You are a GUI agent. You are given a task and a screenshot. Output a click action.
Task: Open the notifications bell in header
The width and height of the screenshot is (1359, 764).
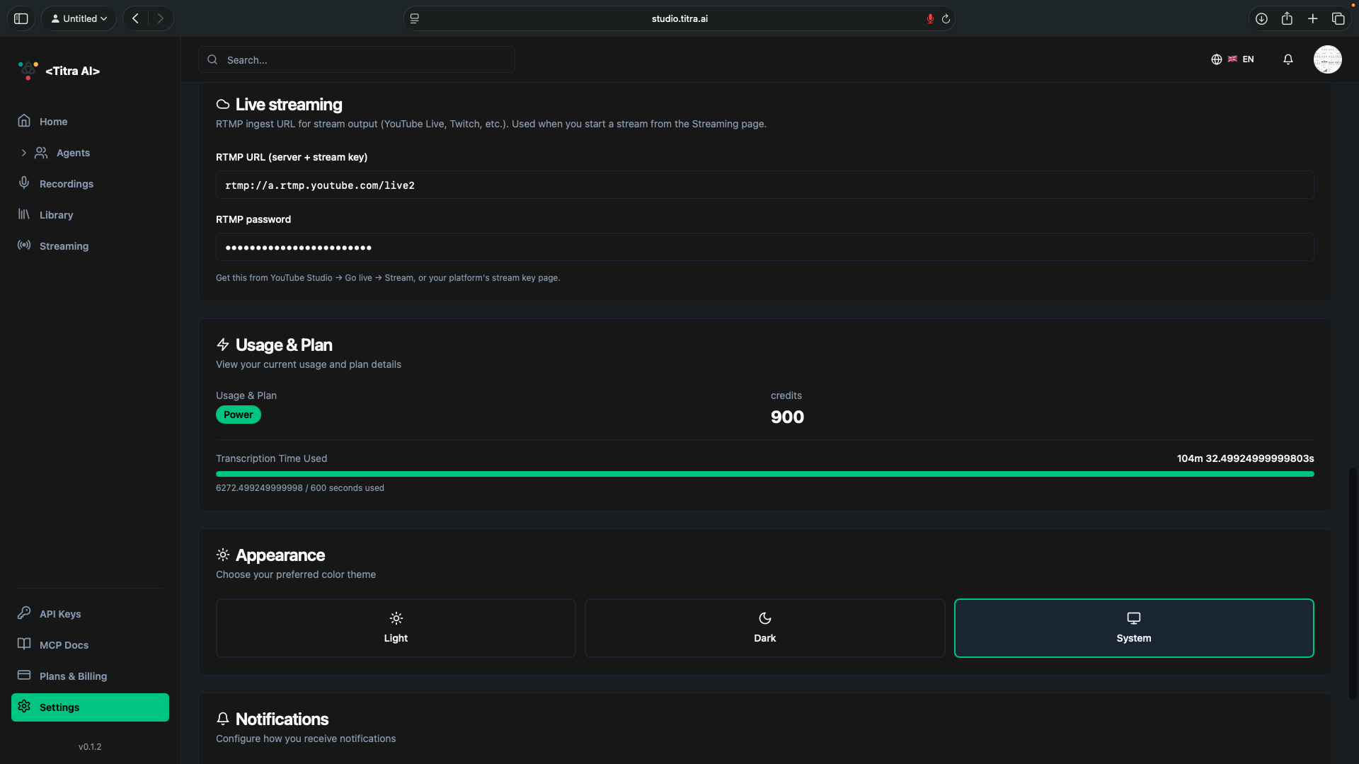1288,59
